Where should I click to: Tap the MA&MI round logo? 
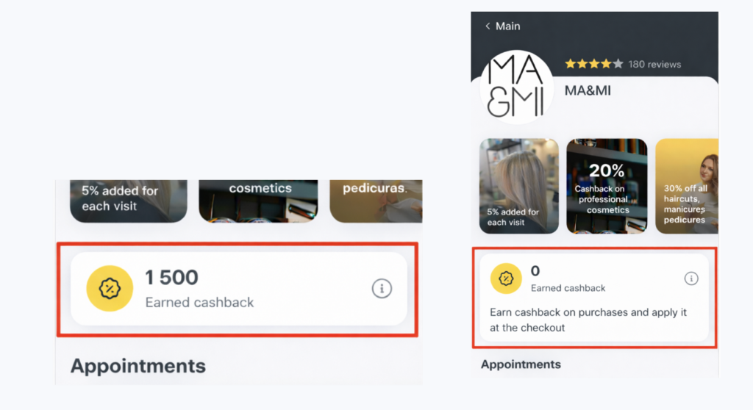(x=516, y=87)
